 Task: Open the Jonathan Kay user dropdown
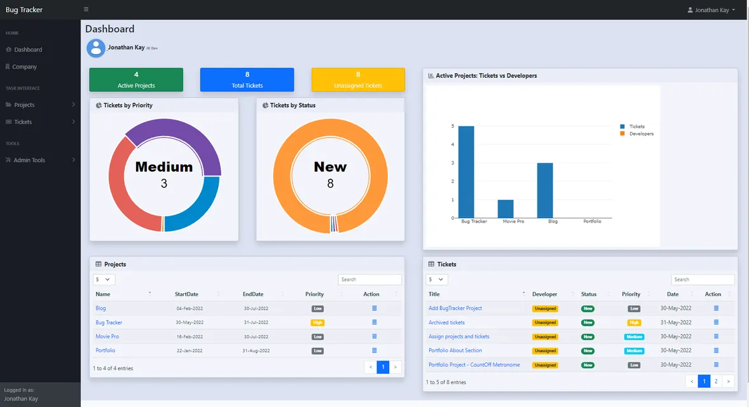[x=711, y=10]
